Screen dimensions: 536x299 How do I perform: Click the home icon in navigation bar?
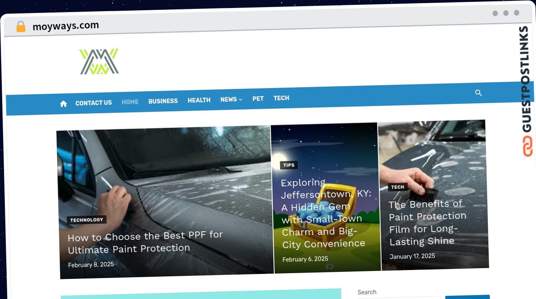pyautogui.click(x=63, y=104)
